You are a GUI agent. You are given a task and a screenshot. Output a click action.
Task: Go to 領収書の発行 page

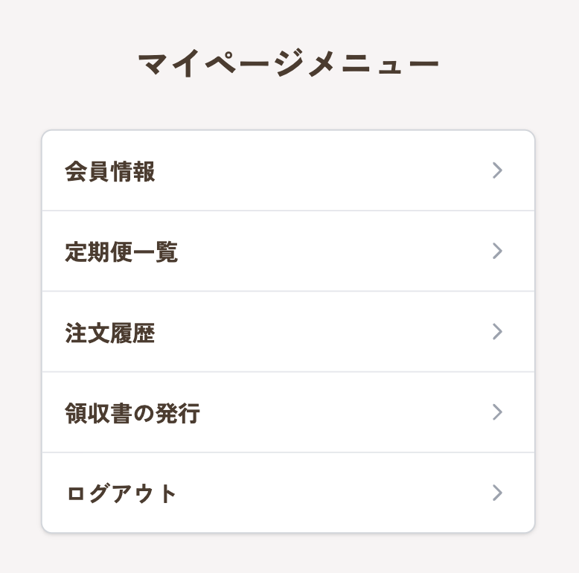[x=288, y=412]
